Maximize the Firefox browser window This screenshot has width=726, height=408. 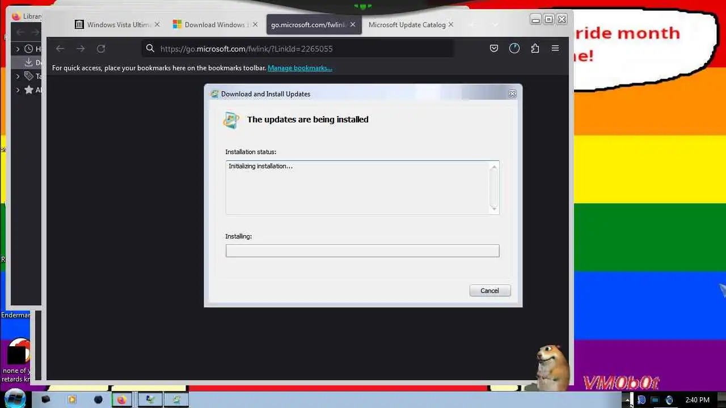(x=548, y=19)
